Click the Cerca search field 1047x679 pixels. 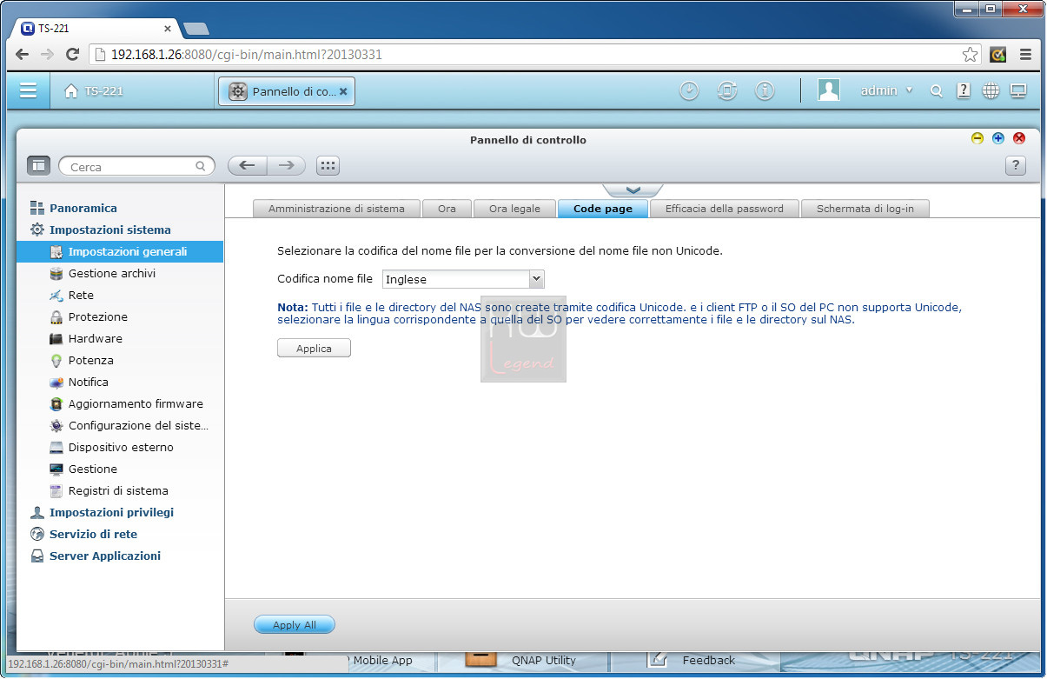[136, 166]
